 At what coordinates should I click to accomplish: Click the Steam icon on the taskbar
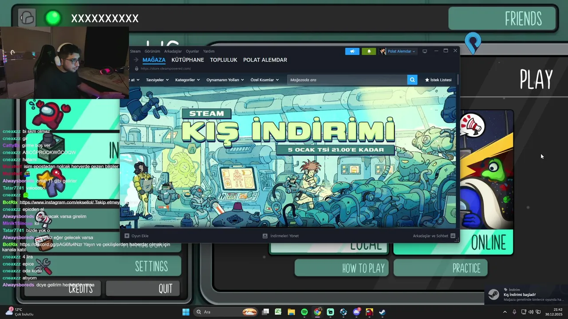382,312
